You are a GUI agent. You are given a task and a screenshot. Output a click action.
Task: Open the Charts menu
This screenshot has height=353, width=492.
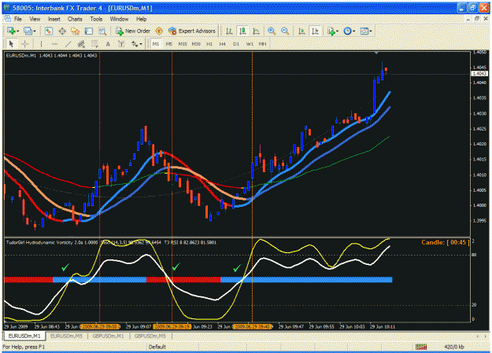[x=75, y=19]
